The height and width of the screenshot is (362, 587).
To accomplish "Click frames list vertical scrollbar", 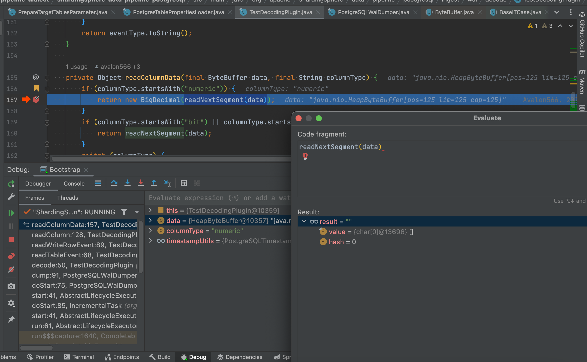I will [x=141, y=247].
